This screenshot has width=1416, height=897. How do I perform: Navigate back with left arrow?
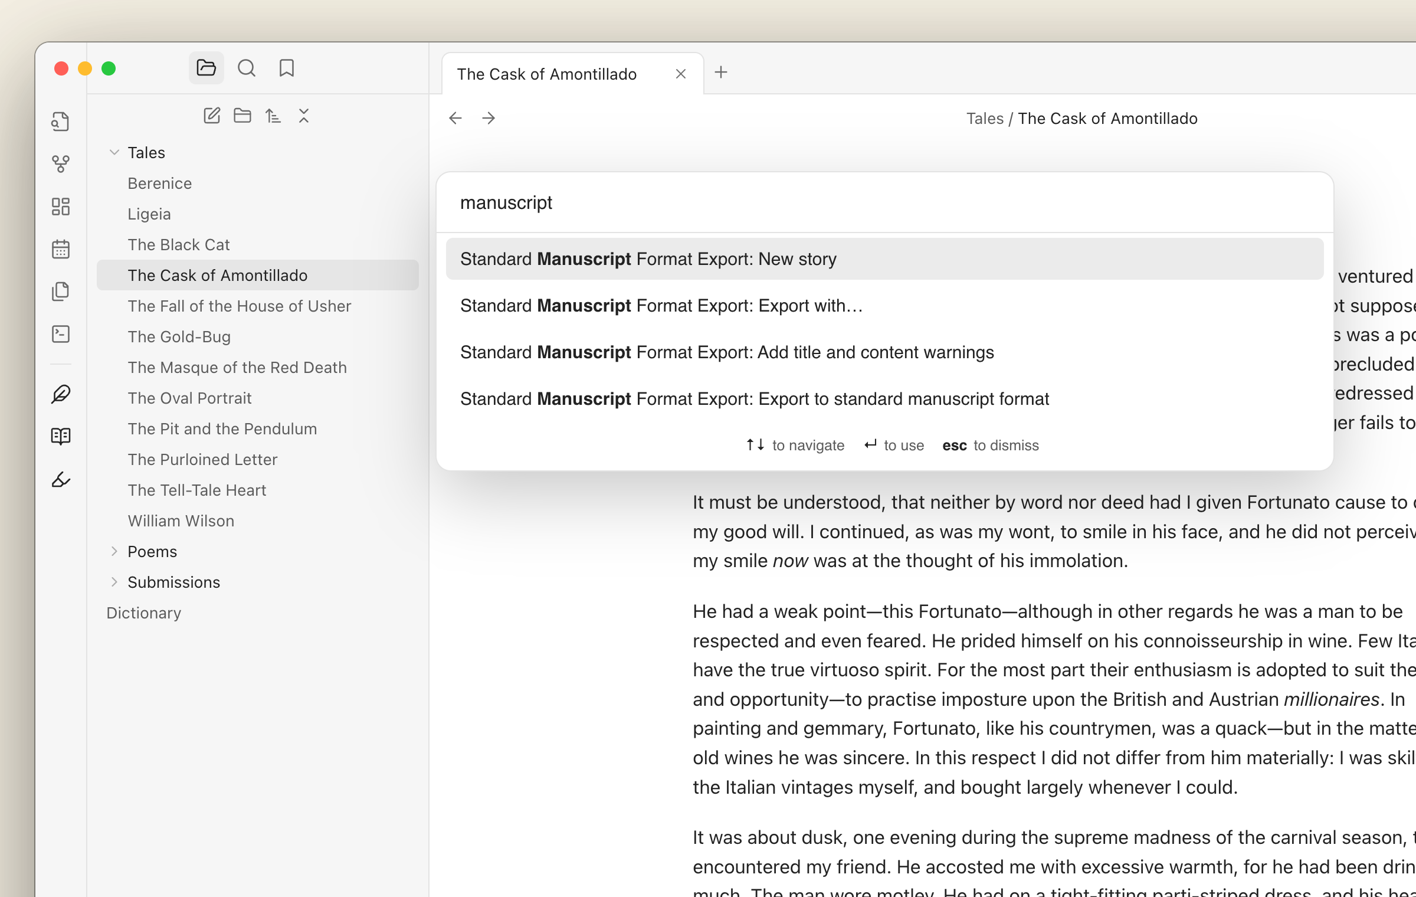click(455, 118)
